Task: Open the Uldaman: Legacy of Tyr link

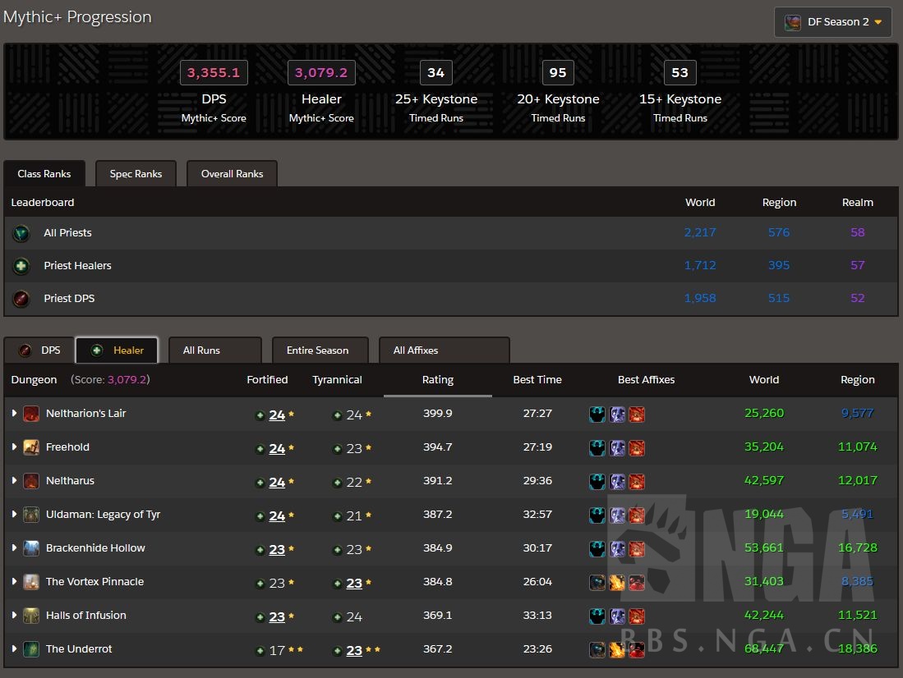Action: 103,515
